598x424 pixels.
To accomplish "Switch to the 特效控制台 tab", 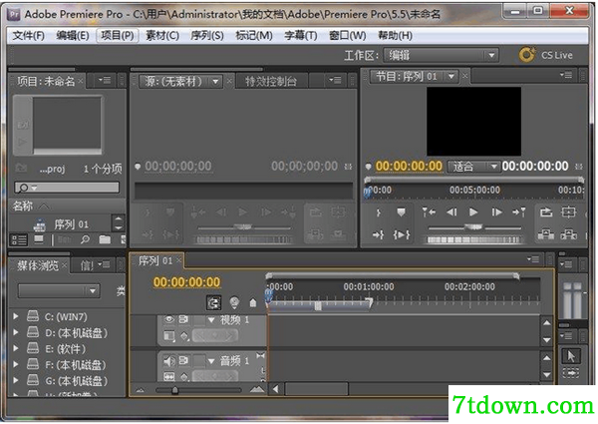I will [271, 81].
